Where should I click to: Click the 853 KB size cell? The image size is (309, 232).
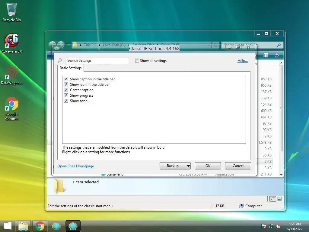pyautogui.click(x=266, y=79)
